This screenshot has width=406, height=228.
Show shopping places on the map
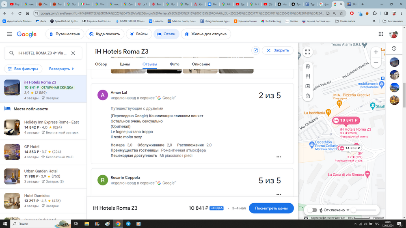click(308, 96)
